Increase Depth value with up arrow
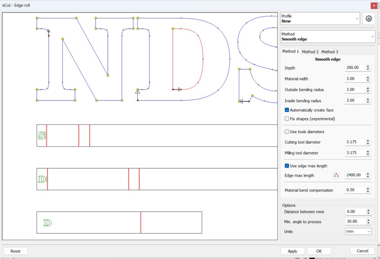This screenshot has width=380, height=259. [x=368, y=66]
